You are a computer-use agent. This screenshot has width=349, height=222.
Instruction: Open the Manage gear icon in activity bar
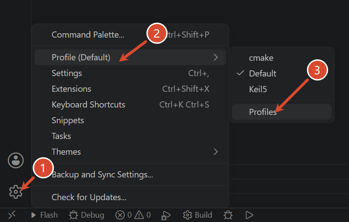(16, 192)
